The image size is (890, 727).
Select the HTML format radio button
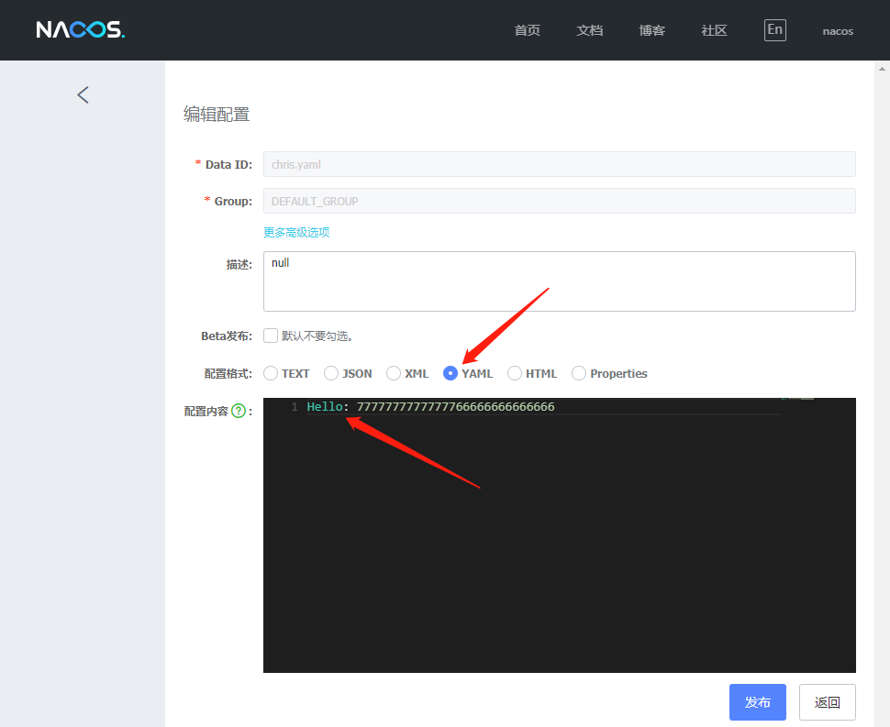tap(514, 373)
